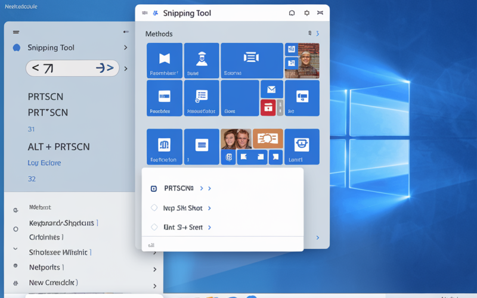Expand the chevron after Ivep Slk Shot
This screenshot has height=298, width=477.
coord(209,208)
